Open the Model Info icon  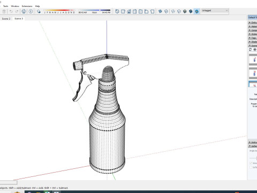coord(31,12)
